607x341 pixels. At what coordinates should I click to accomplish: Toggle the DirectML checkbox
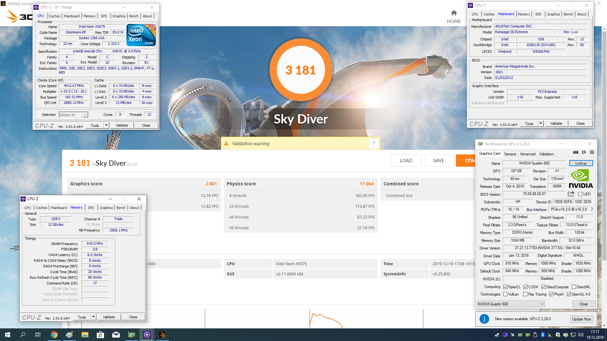pyautogui.click(x=574, y=287)
